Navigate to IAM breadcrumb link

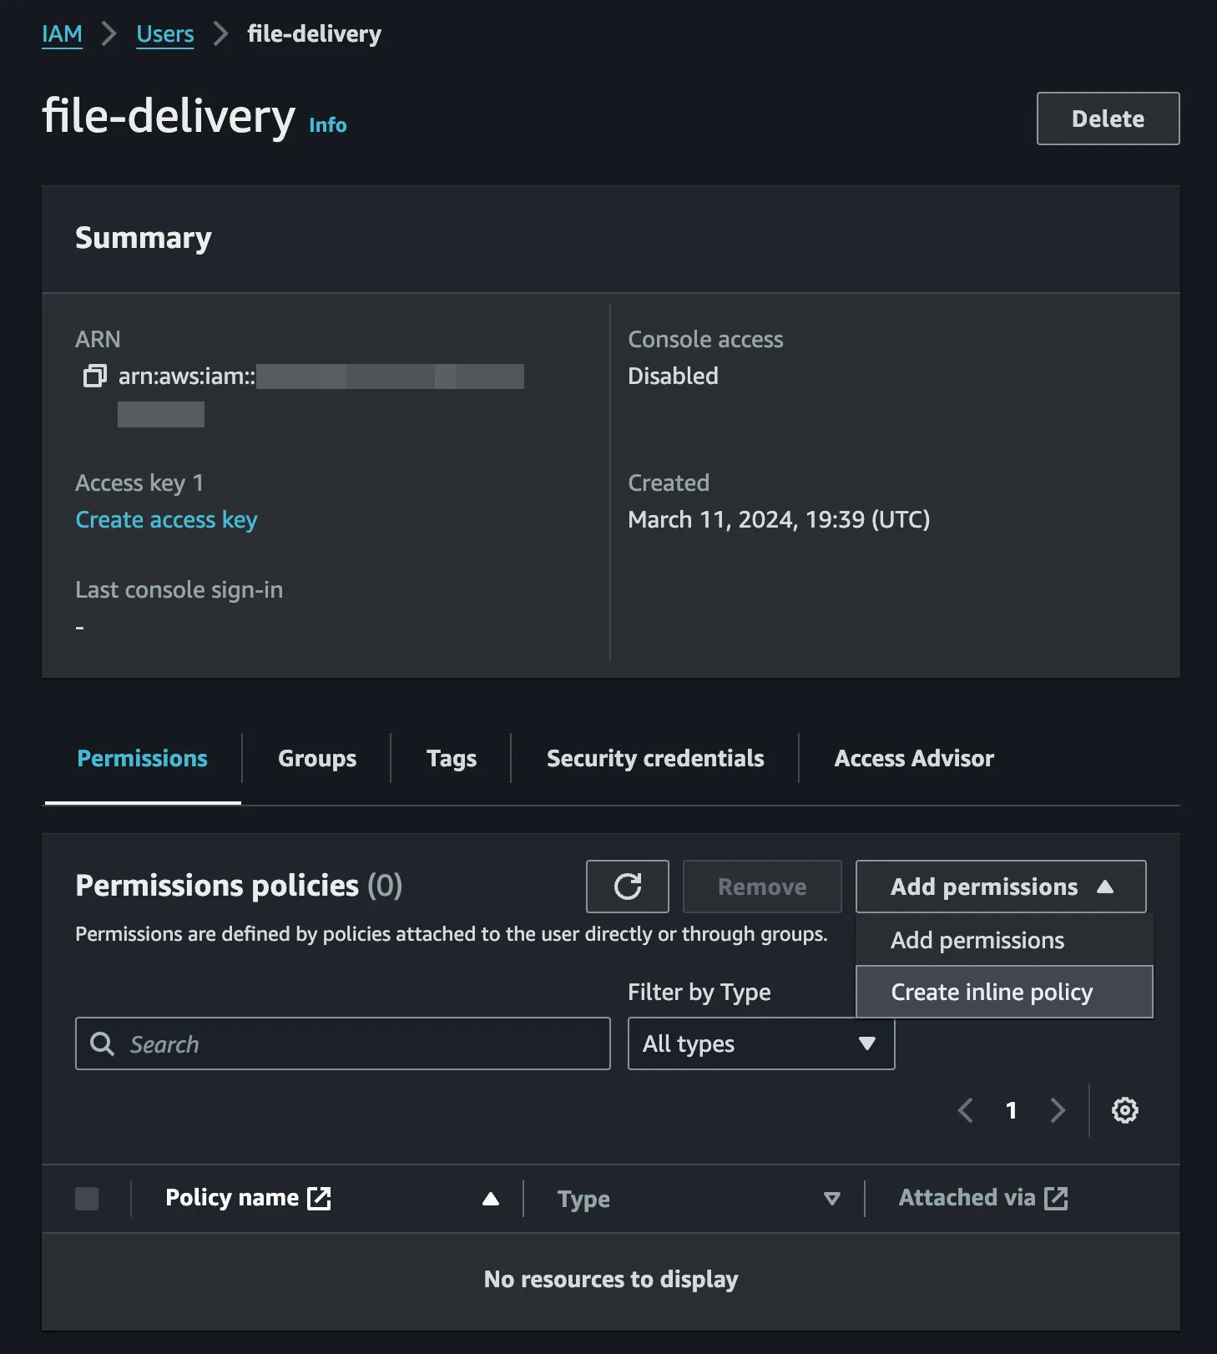pyautogui.click(x=62, y=34)
